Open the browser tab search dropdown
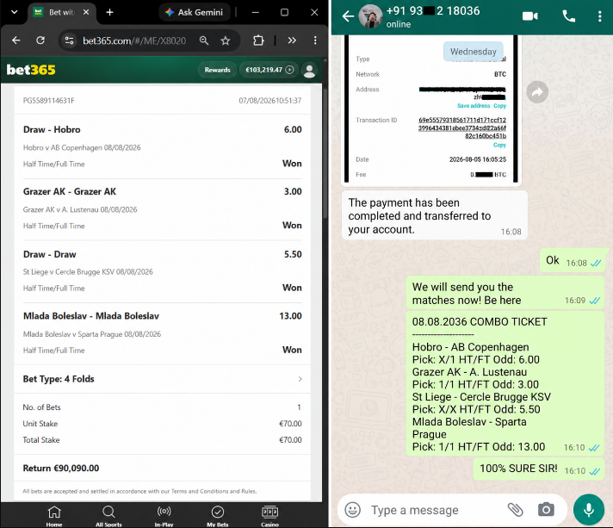 point(14,12)
